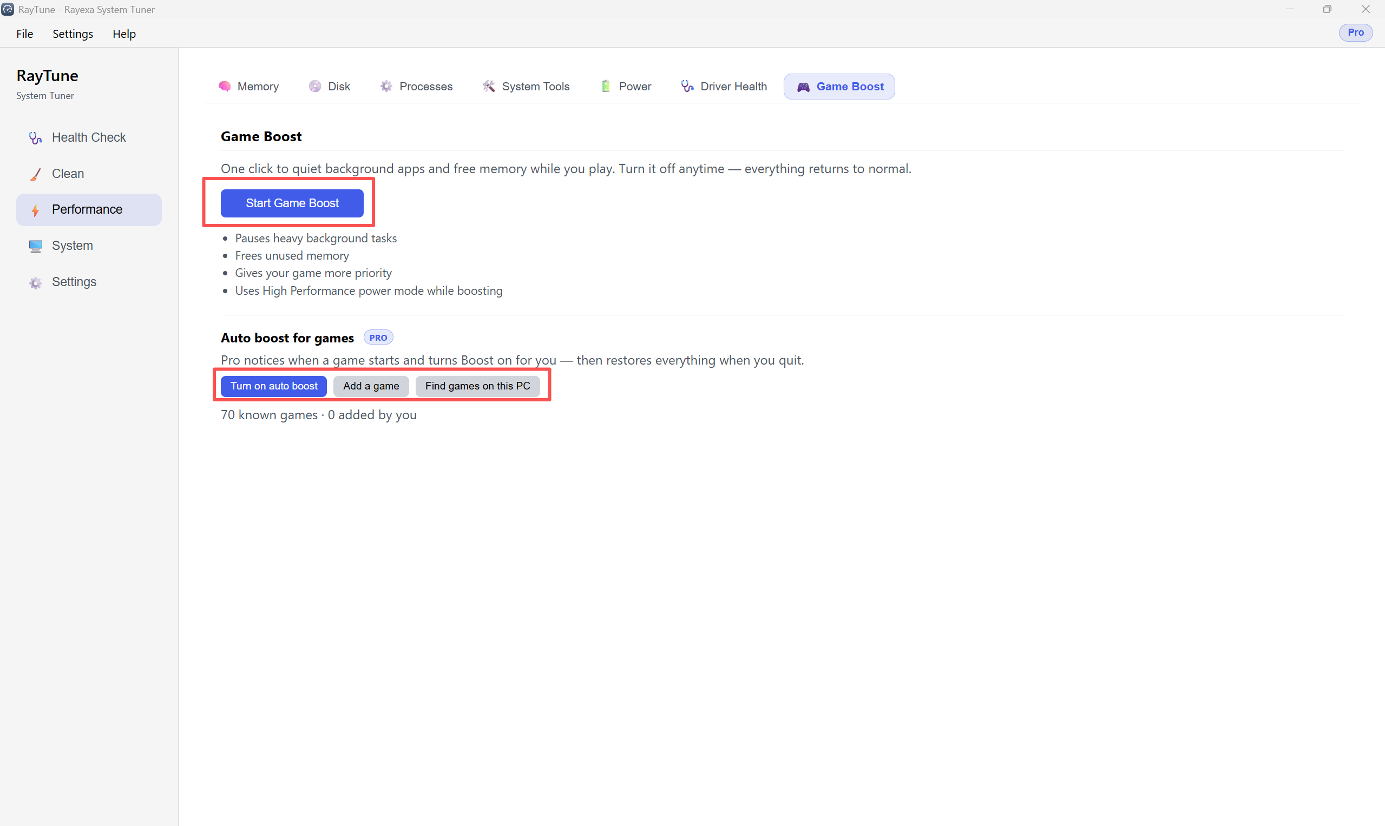
Task: Click the window title 'RayTune - Rayexa System Tuner'
Action: point(87,9)
